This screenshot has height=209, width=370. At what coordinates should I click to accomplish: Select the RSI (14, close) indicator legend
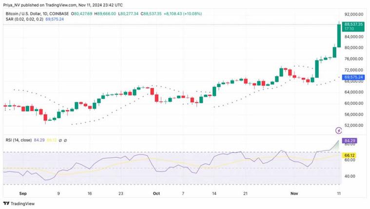point(19,140)
